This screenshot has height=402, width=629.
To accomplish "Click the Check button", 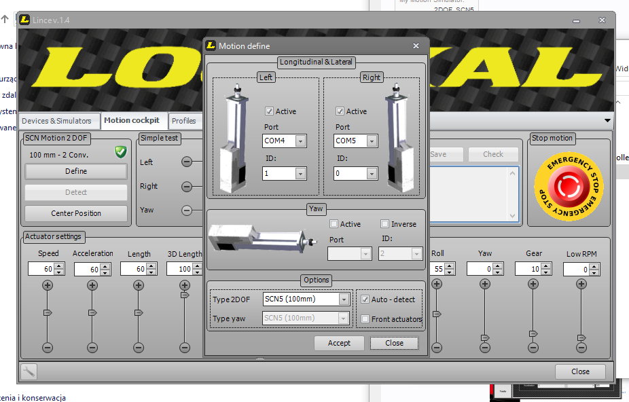I will click(493, 154).
